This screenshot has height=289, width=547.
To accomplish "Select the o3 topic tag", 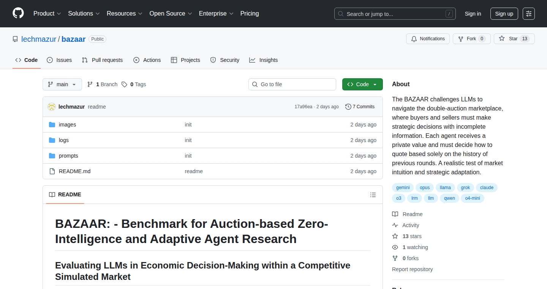I will (x=399, y=198).
